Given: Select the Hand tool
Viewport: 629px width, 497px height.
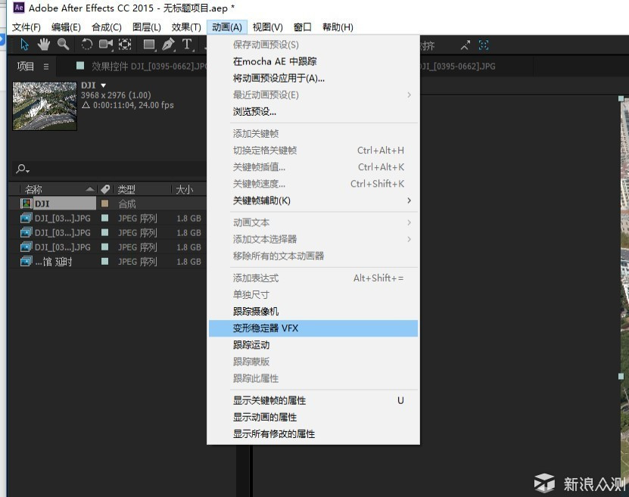Looking at the screenshot, I should 44,45.
